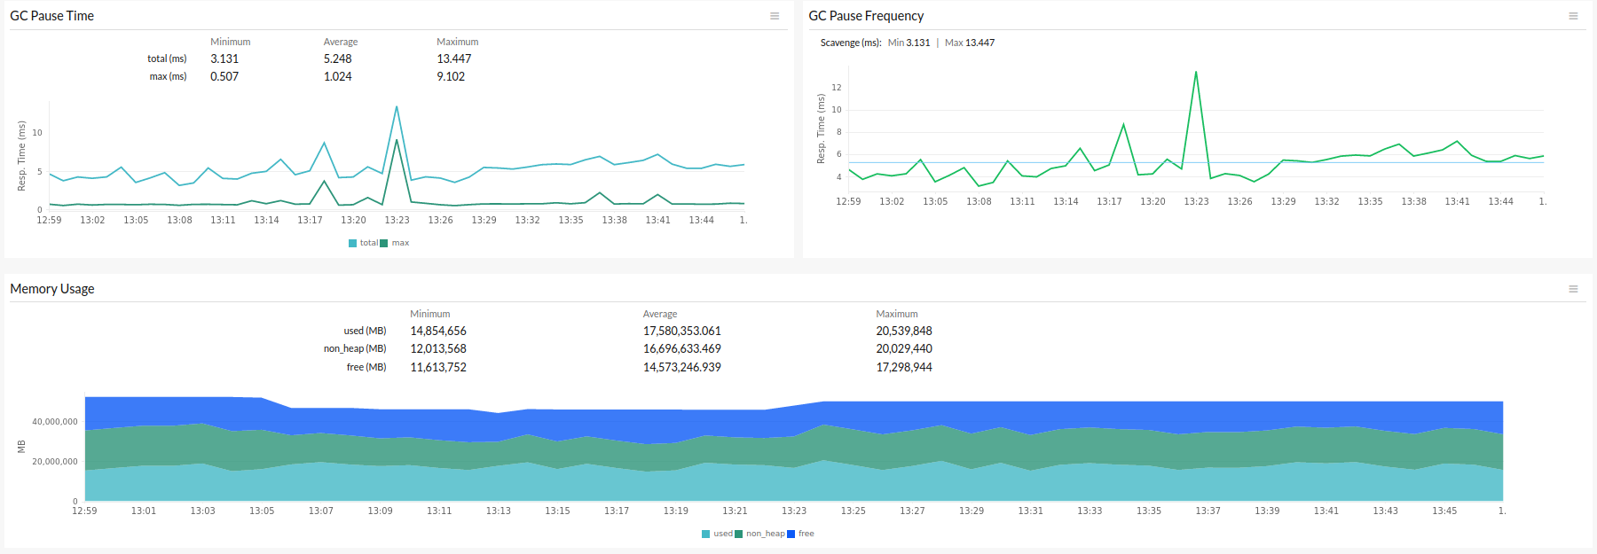Click the GC Pause Frequency panel title
The height and width of the screenshot is (554, 1597).
(x=866, y=16)
